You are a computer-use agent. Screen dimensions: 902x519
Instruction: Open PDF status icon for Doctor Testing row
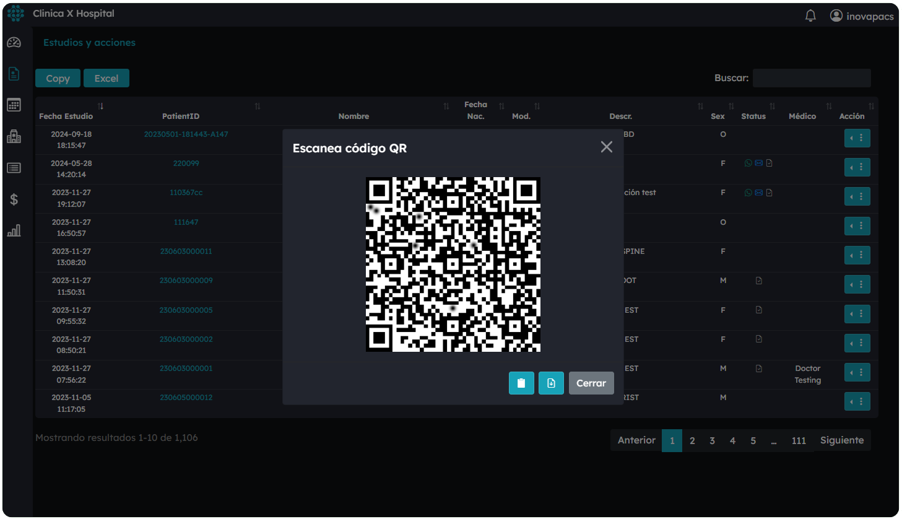point(758,369)
